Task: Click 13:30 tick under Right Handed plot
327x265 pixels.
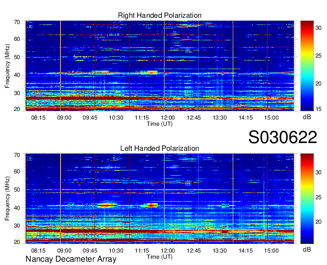Action: point(220,118)
